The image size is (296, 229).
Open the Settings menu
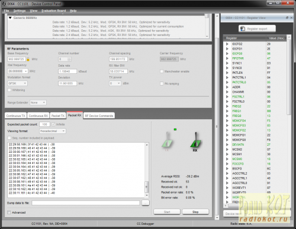pyautogui.click(x=20, y=11)
